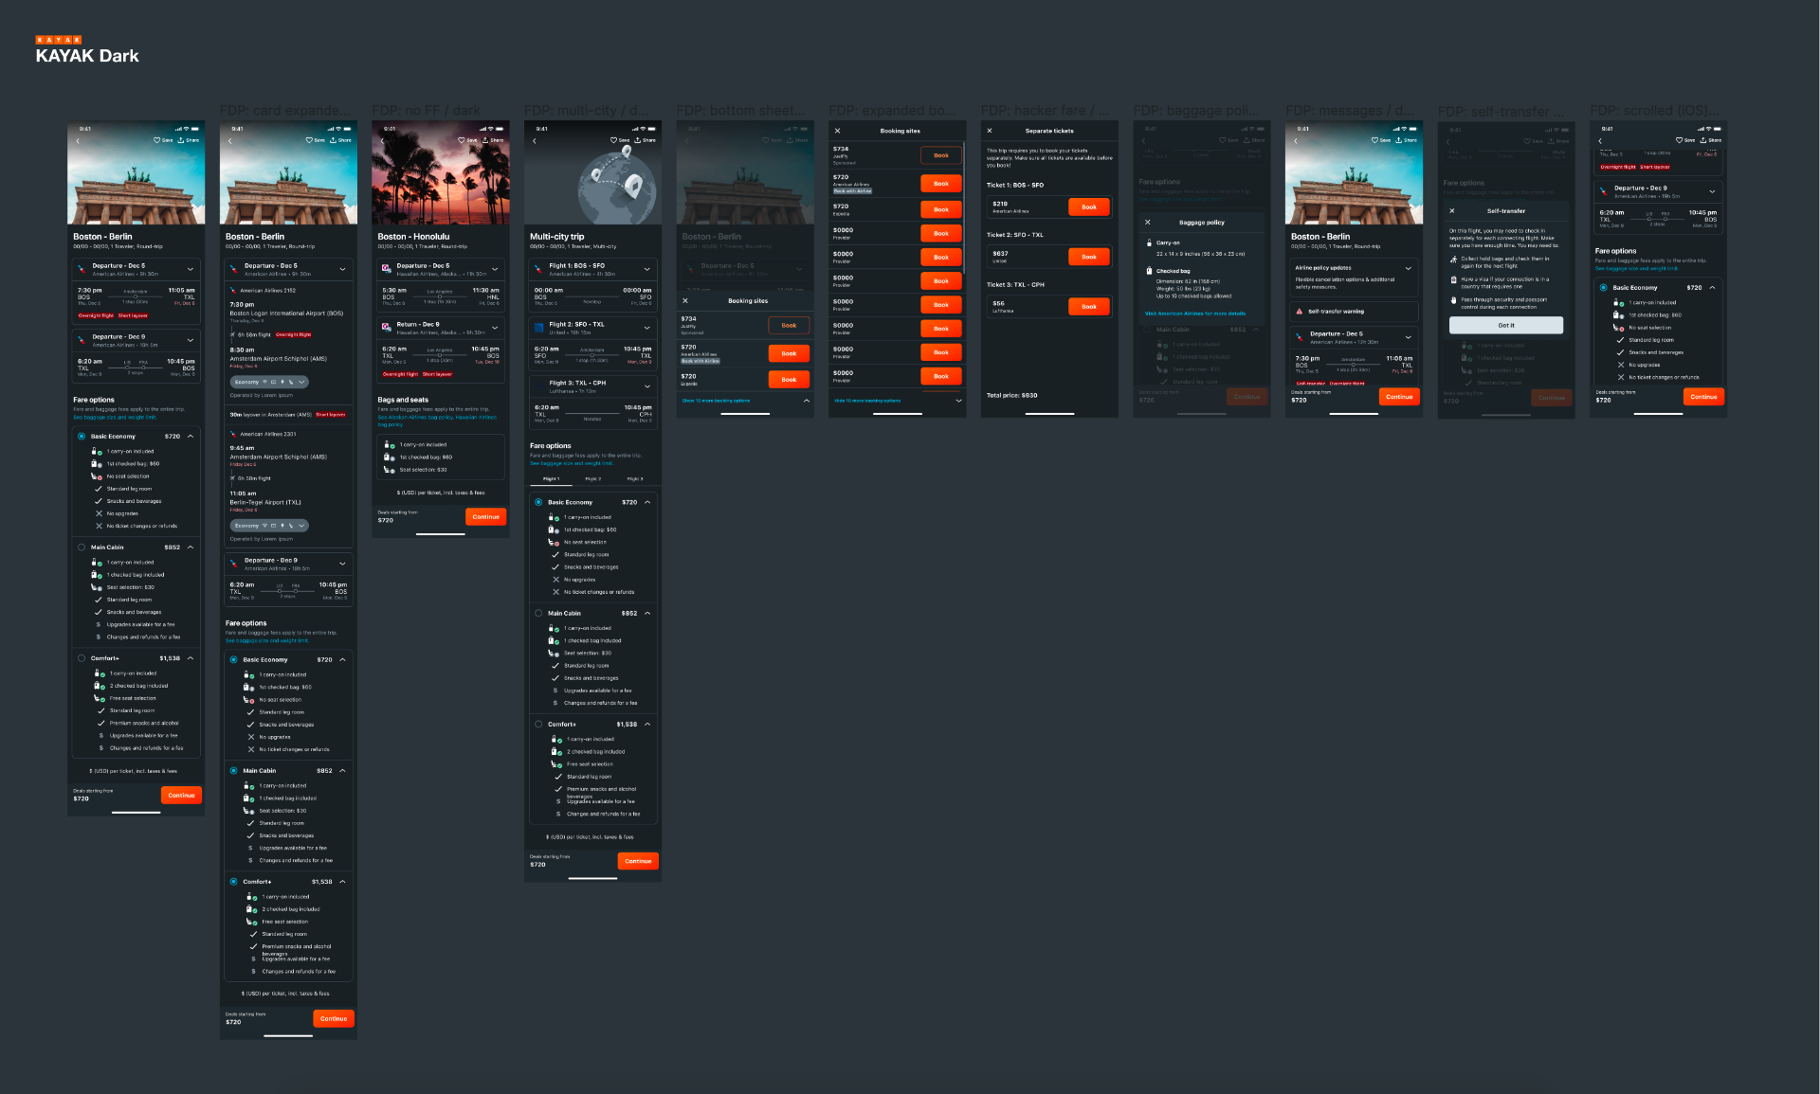This screenshot has height=1094, width=1820.
Task: Book the $637 United ticket
Action: point(1088,257)
